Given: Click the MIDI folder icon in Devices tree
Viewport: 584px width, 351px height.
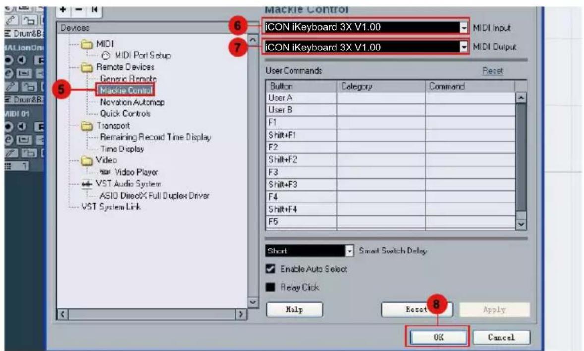Looking at the screenshot, I should coord(87,44).
